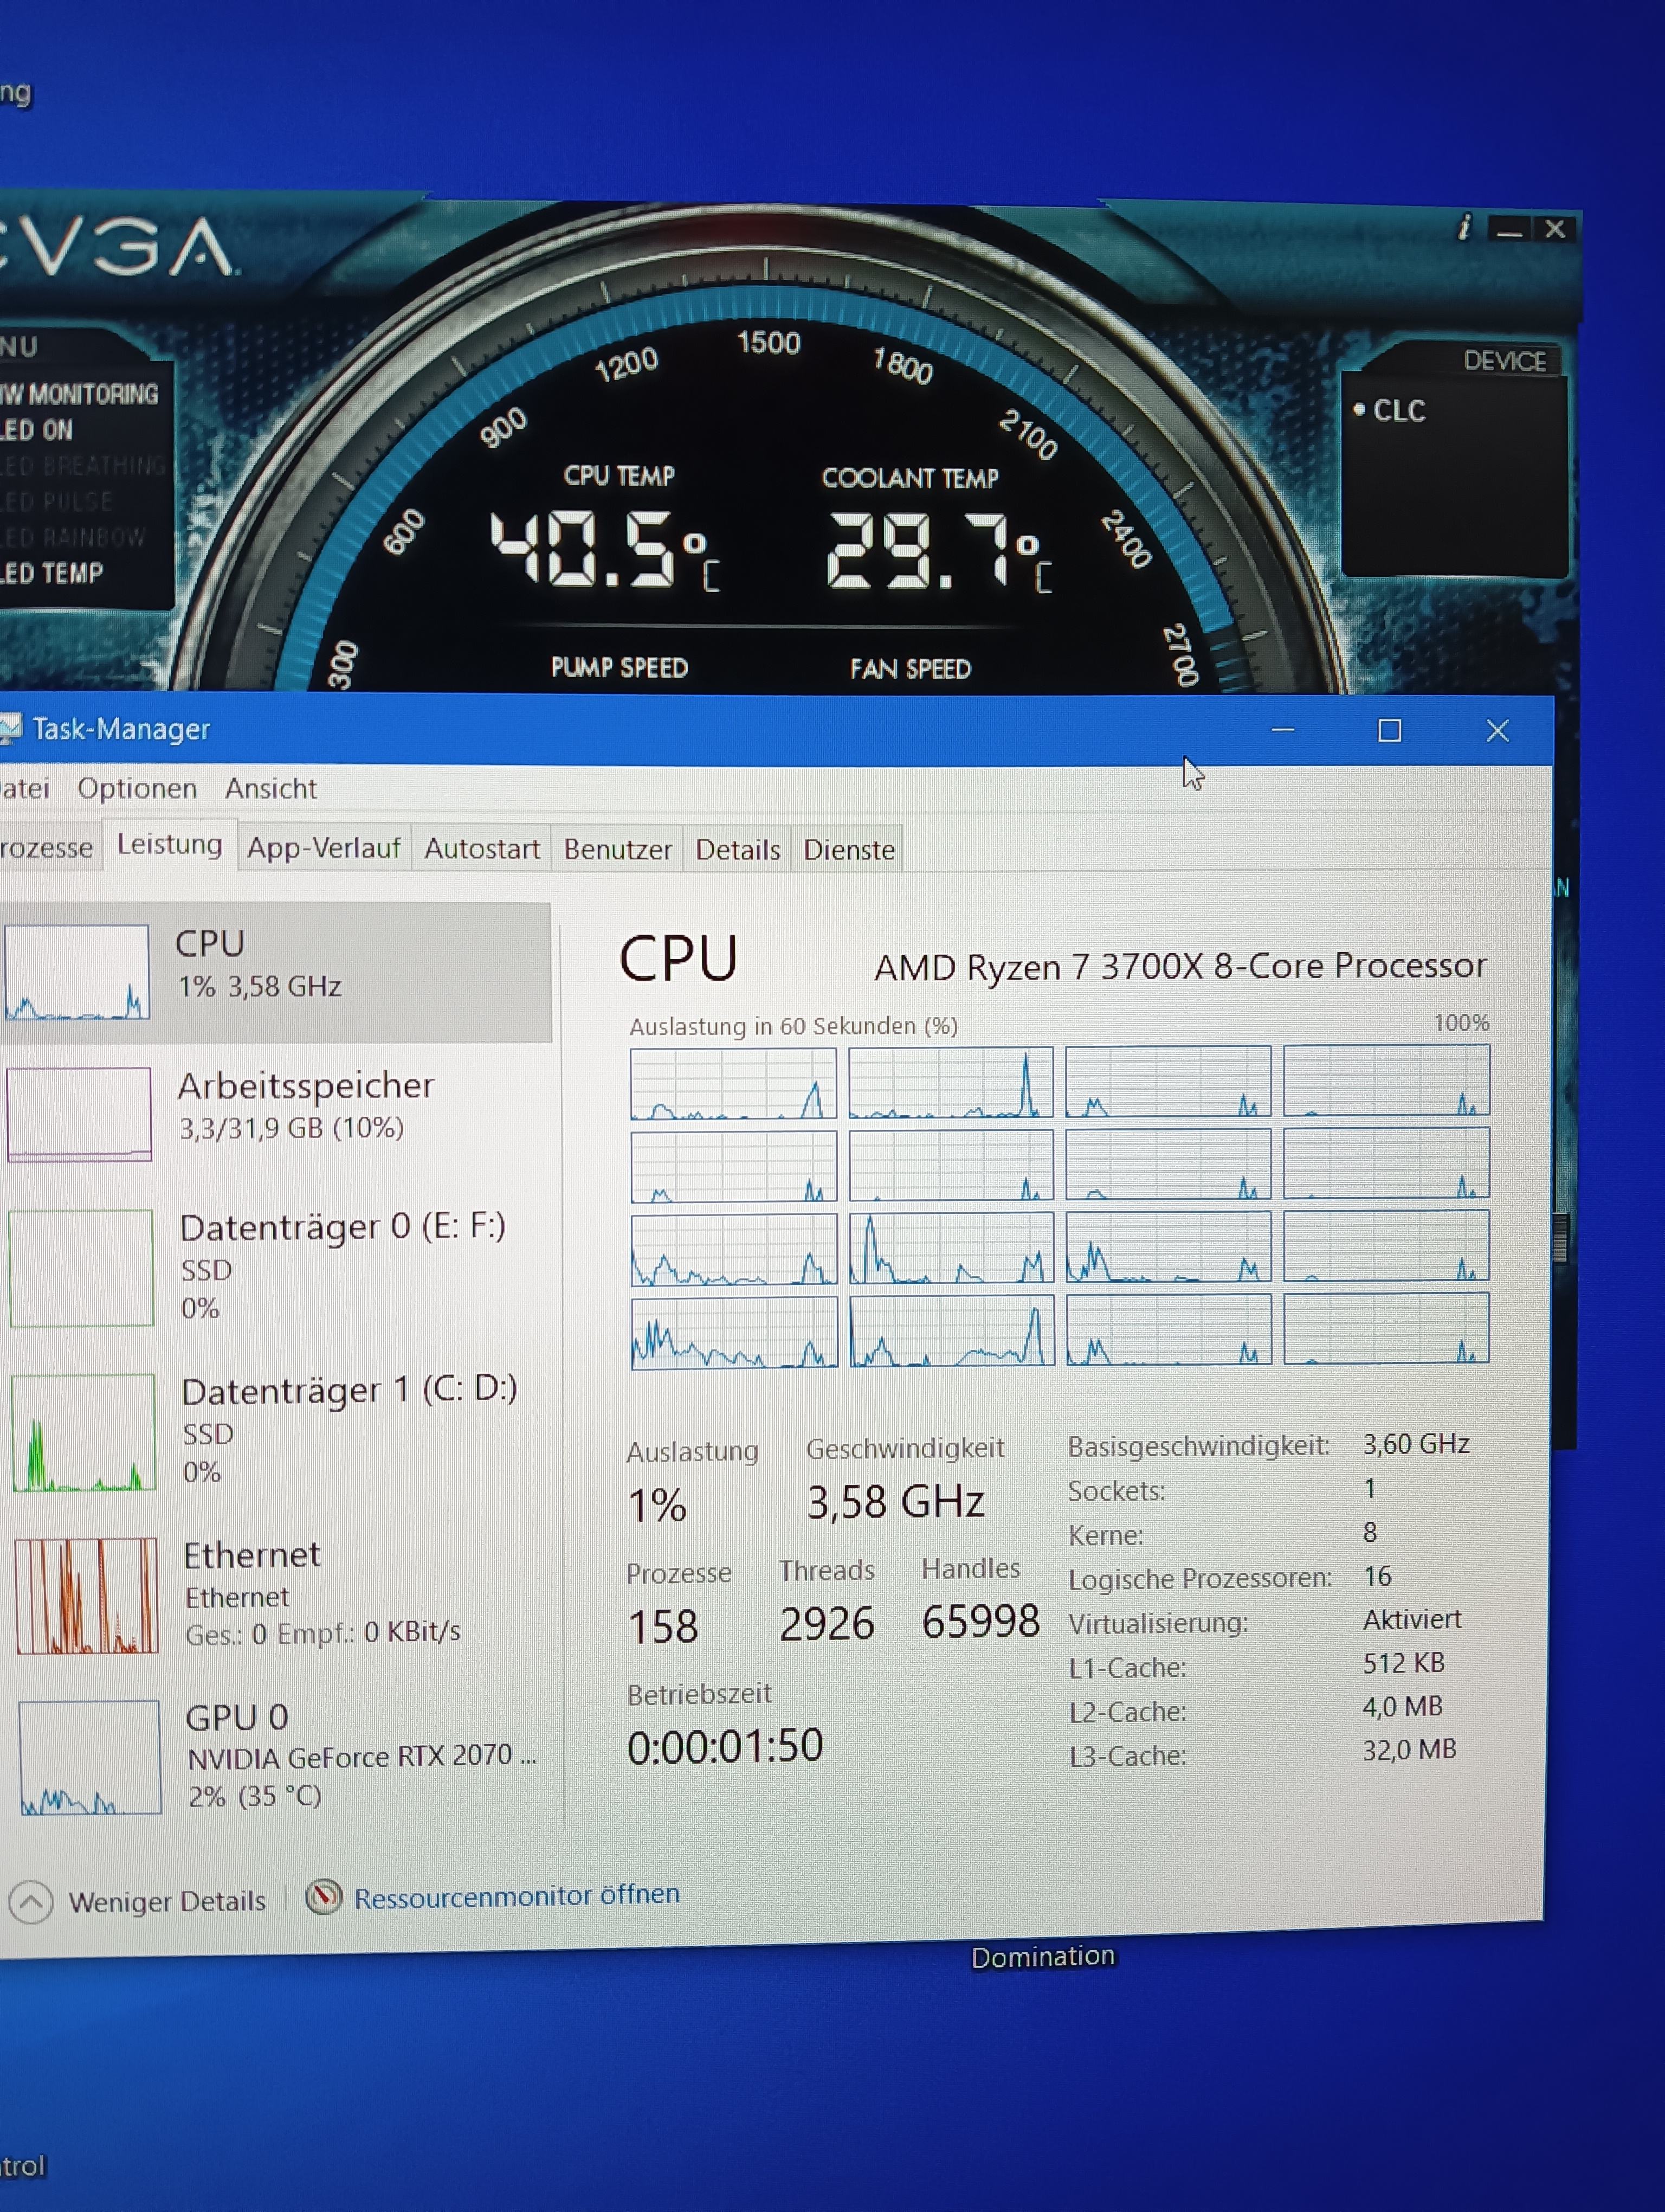Screen dimensions: 1665x2212
Task: Click the Domination desktop icon label
Action: point(1042,1957)
